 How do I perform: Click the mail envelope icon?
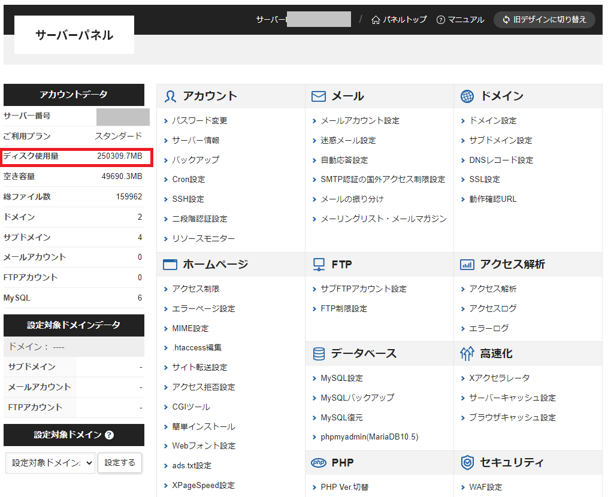tap(318, 96)
